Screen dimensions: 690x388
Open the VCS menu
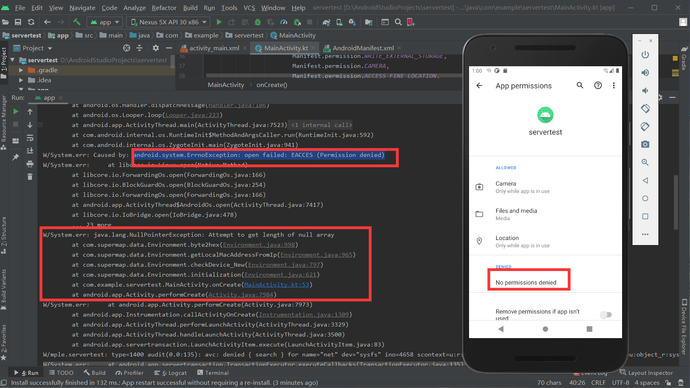tap(249, 8)
